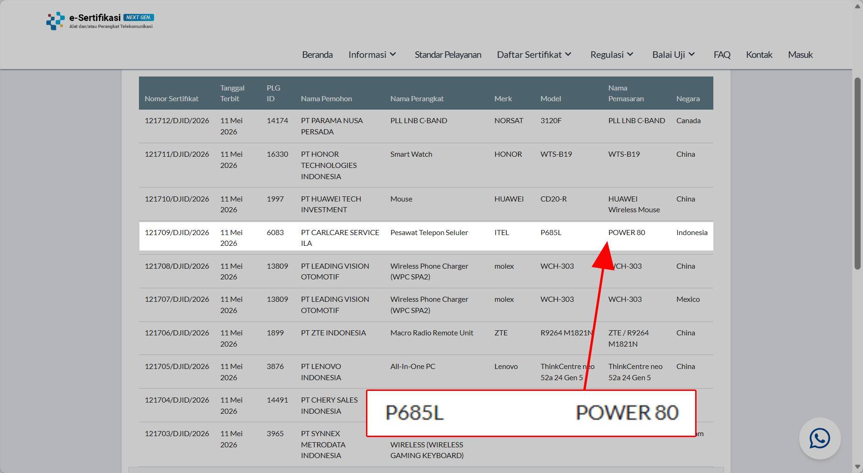Open the Kontak page
863x473 pixels.
click(x=759, y=55)
